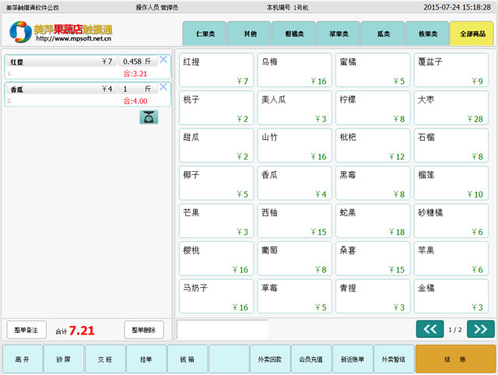Add 草莓 ¥5 to the order
This screenshot has width=498, height=375.
(294, 296)
